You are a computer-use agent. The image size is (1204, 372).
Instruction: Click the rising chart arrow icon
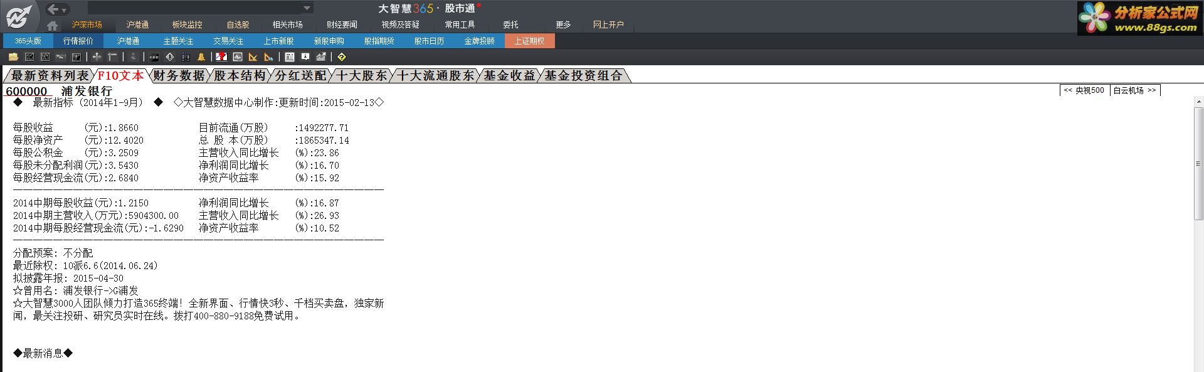(321, 57)
